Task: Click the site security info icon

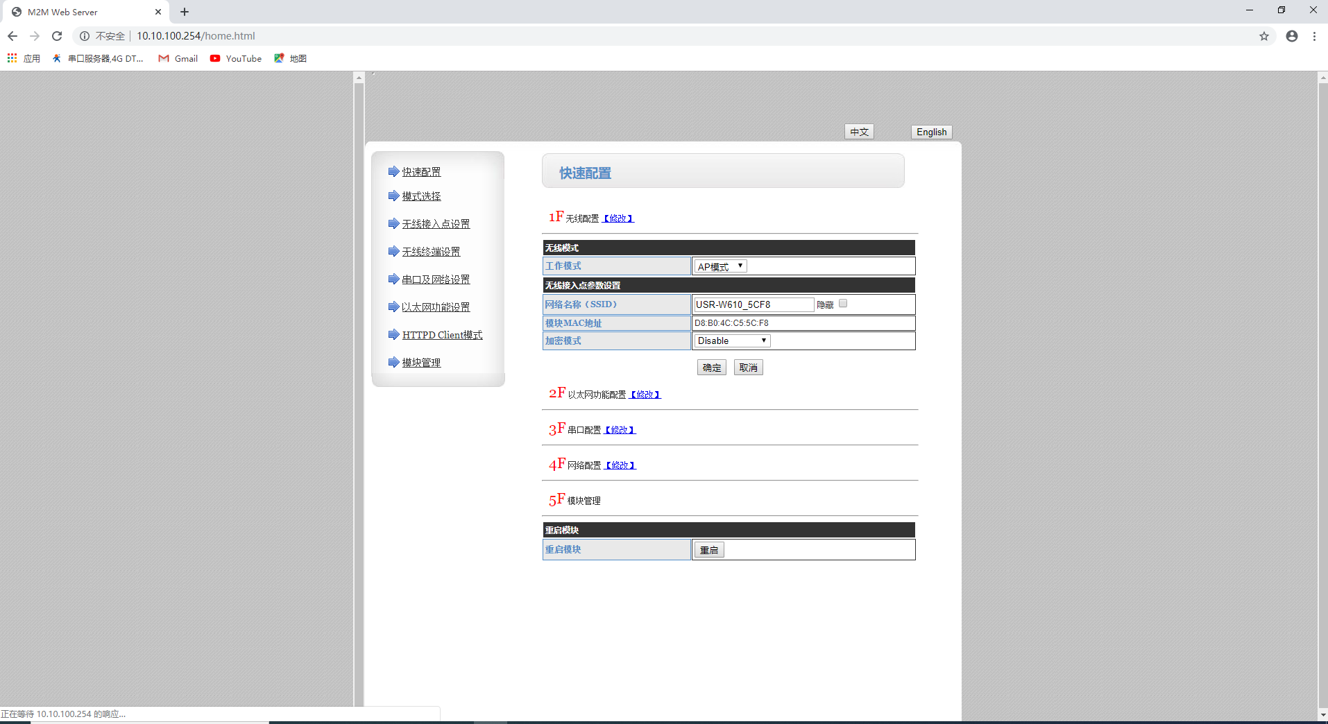Action: click(x=85, y=36)
